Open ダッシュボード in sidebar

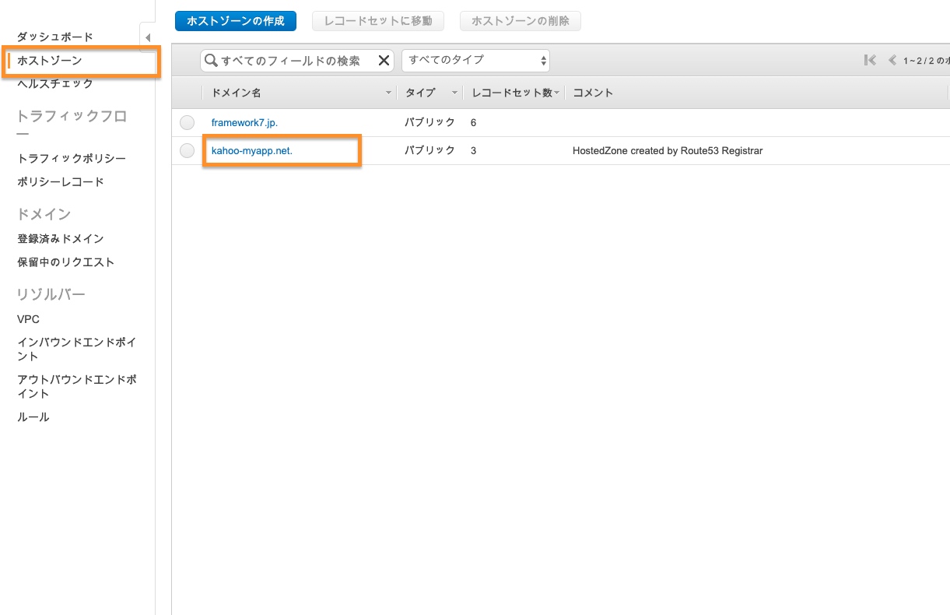pyautogui.click(x=55, y=37)
